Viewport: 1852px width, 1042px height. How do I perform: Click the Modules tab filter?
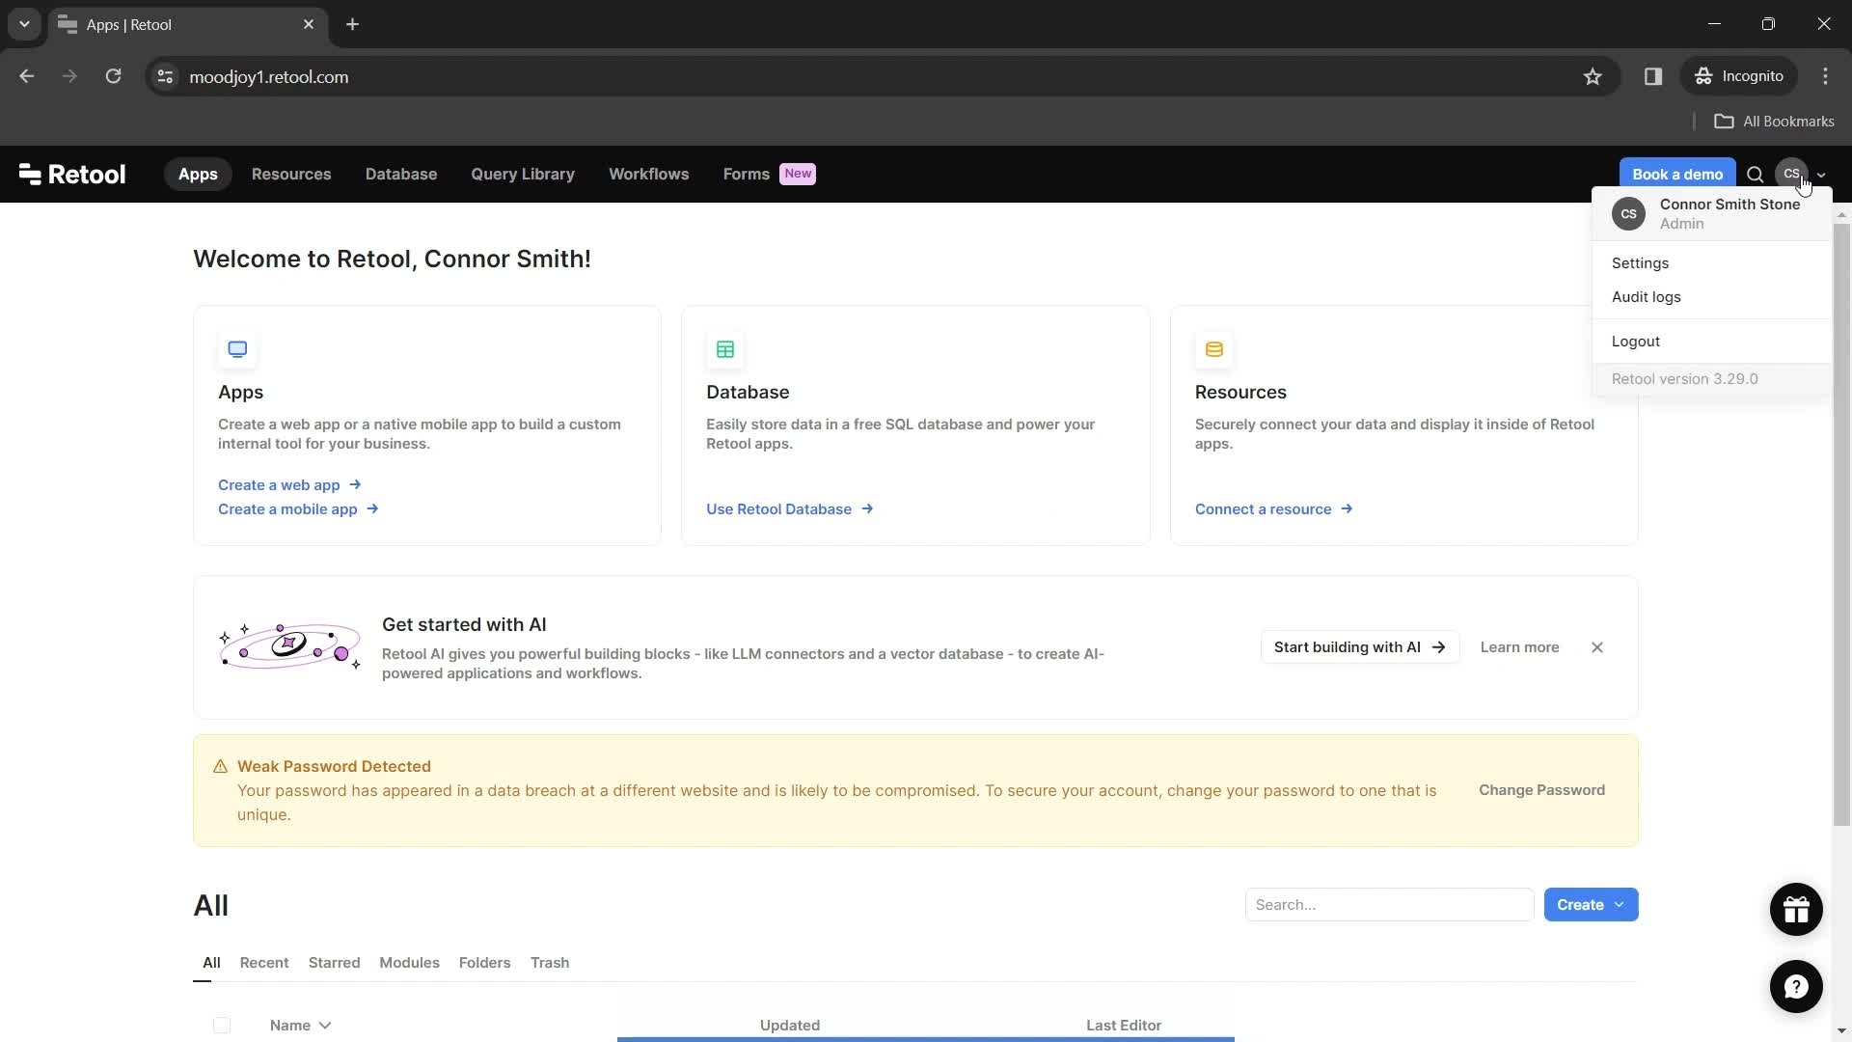click(x=410, y=963)
